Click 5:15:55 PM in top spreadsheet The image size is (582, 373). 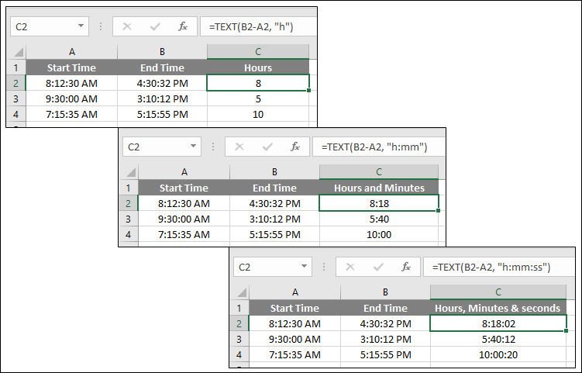[x=162, y=114]
